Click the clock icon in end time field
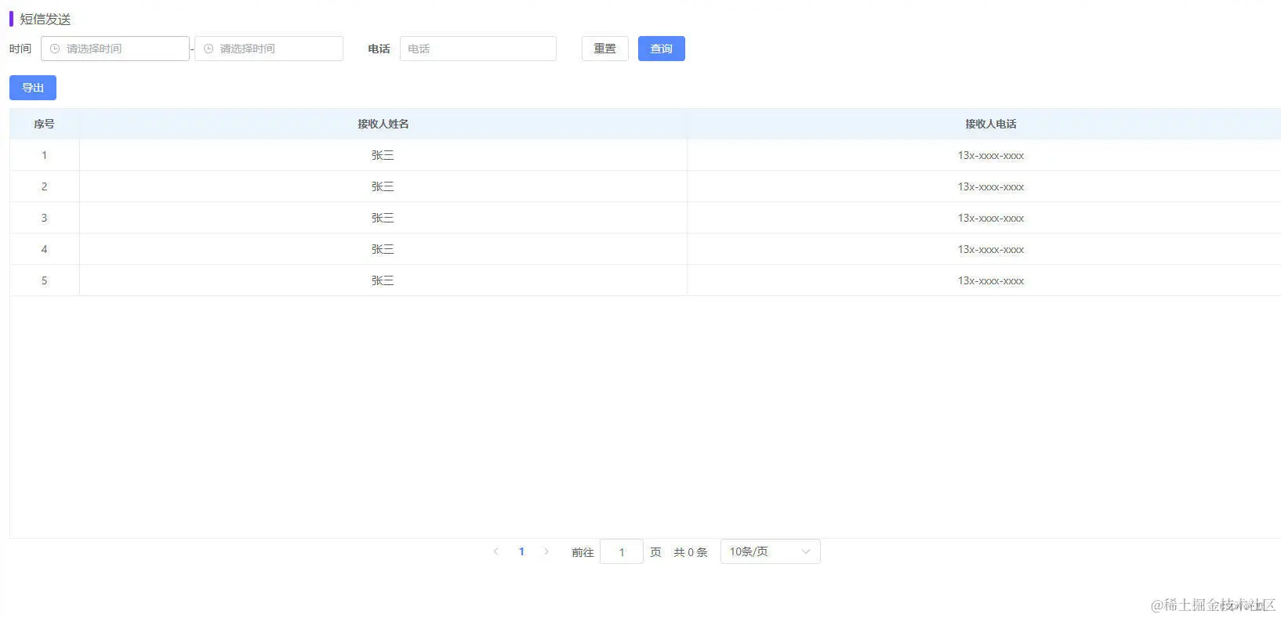Screen dimensions: 1281x618 click(x=209, y=49)
